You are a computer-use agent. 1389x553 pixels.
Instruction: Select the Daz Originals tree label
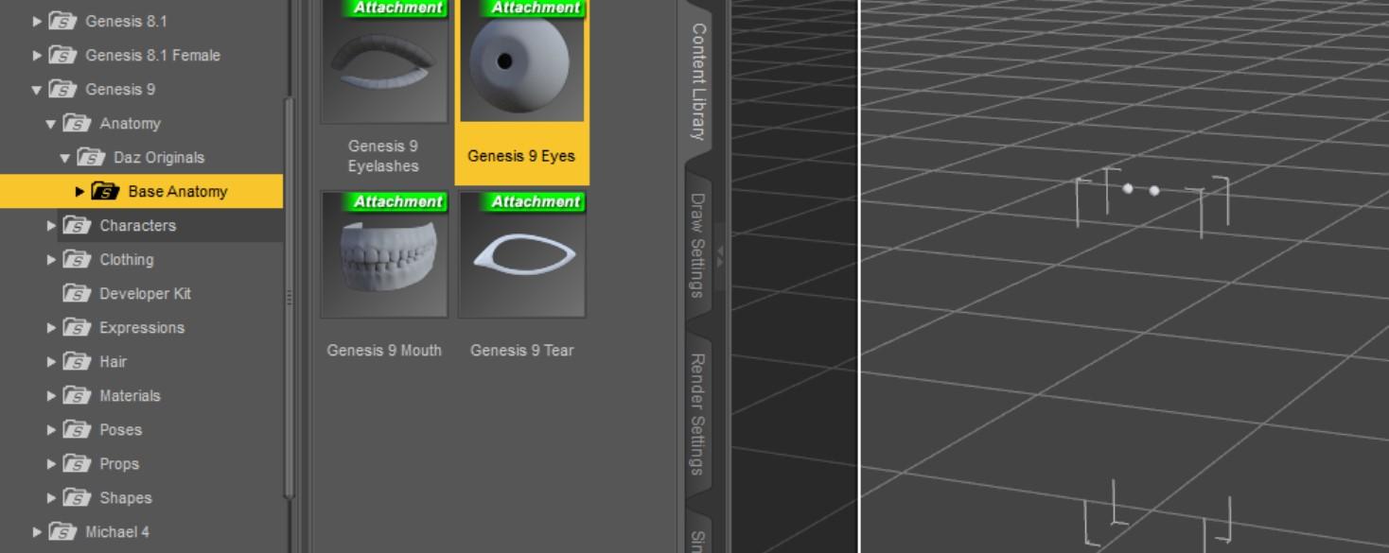coord(159,157)
